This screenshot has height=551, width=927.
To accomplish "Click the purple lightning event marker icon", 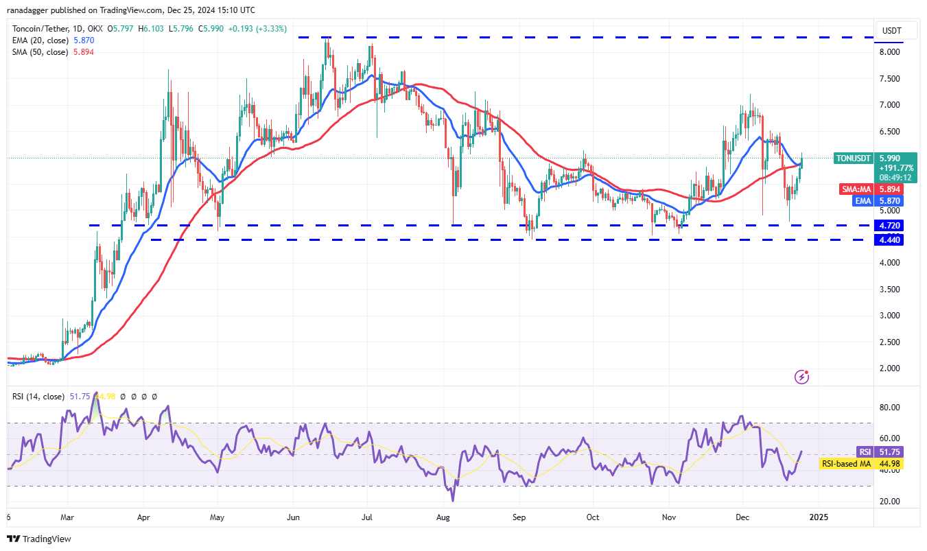I will pos(801,377).
